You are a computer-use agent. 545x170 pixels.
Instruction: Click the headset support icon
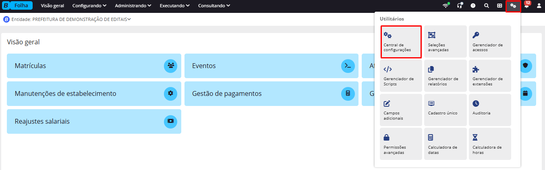(x=460, y=6)
